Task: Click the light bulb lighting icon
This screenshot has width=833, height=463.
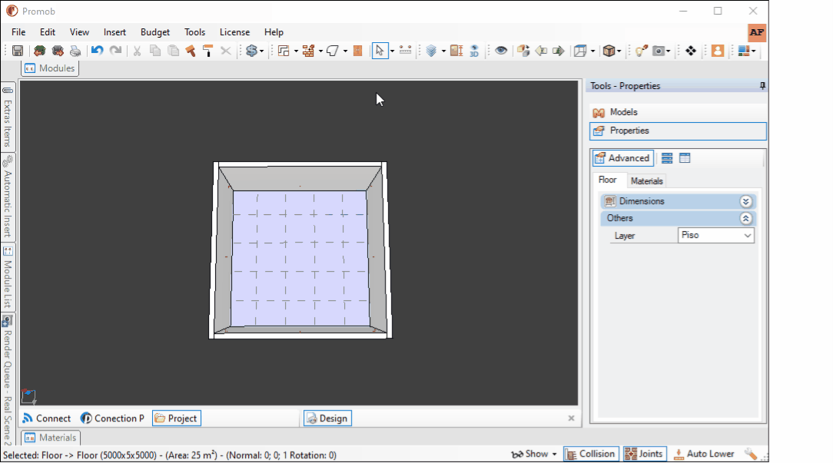Action: 641,51
